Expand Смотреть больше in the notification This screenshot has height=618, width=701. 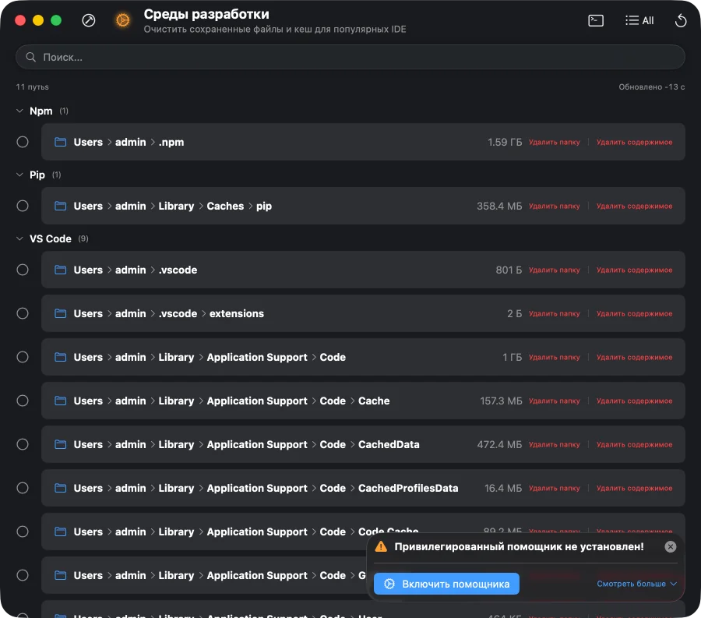(636, 584)
